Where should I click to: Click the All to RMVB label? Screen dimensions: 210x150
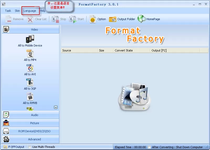tap(30, 103)
